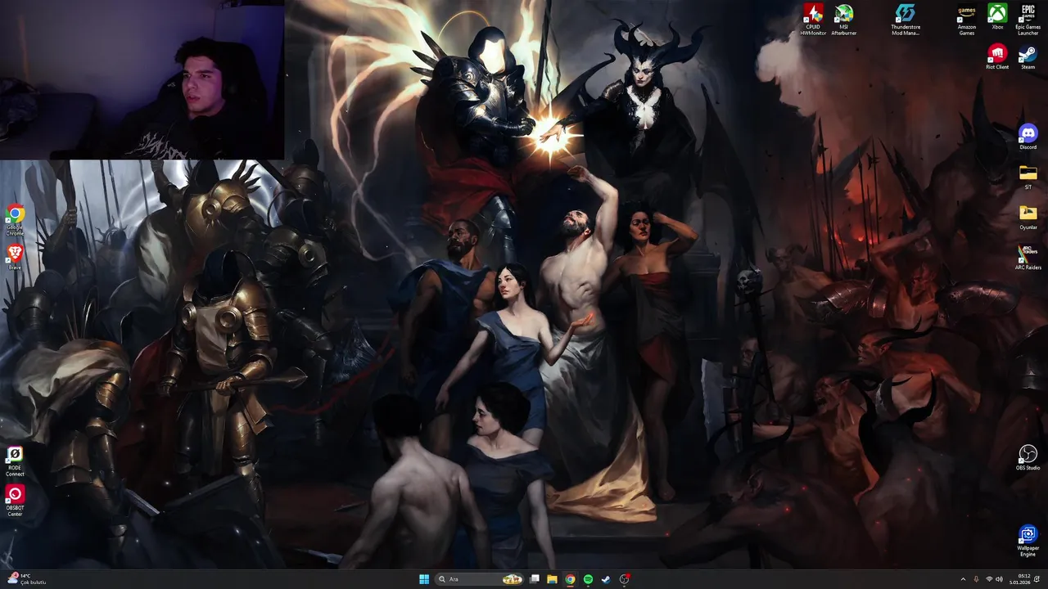Viewport: 1048px width, 589px height.
Task: Open the Xbox desktop shortcut
Action: (x=997, y=17)
